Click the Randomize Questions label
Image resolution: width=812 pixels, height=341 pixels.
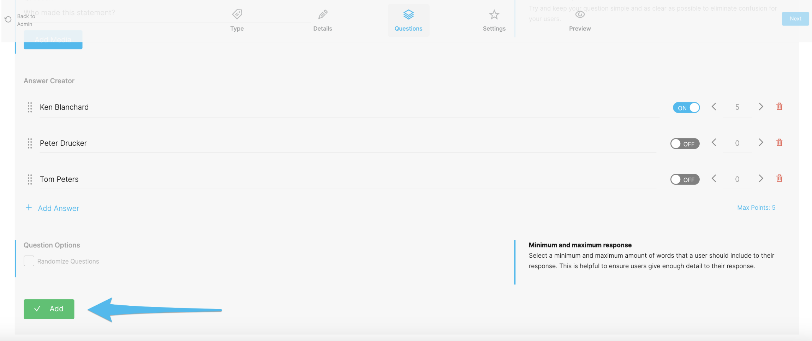tap(68, 261)
